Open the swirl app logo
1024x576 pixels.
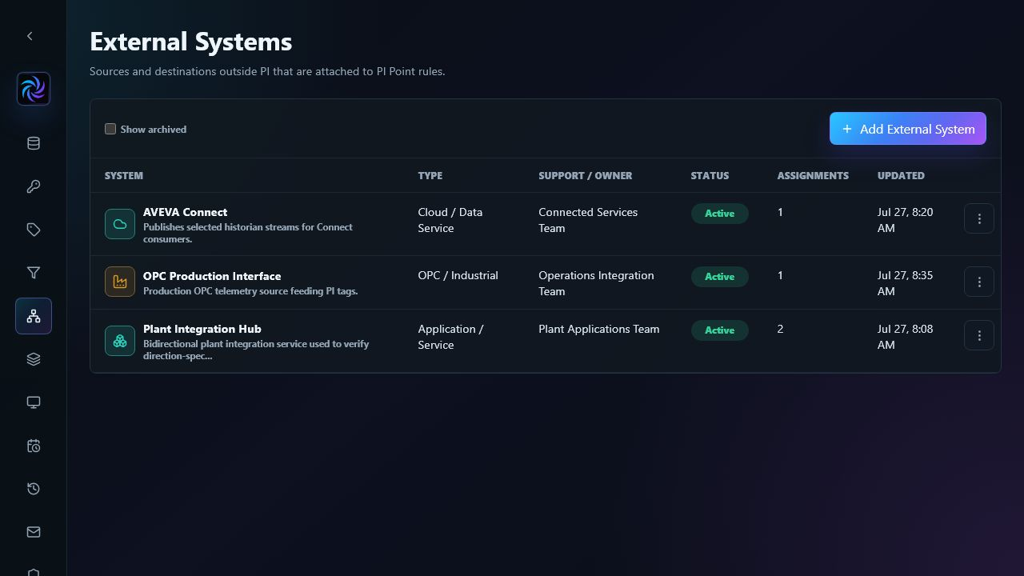34,89
